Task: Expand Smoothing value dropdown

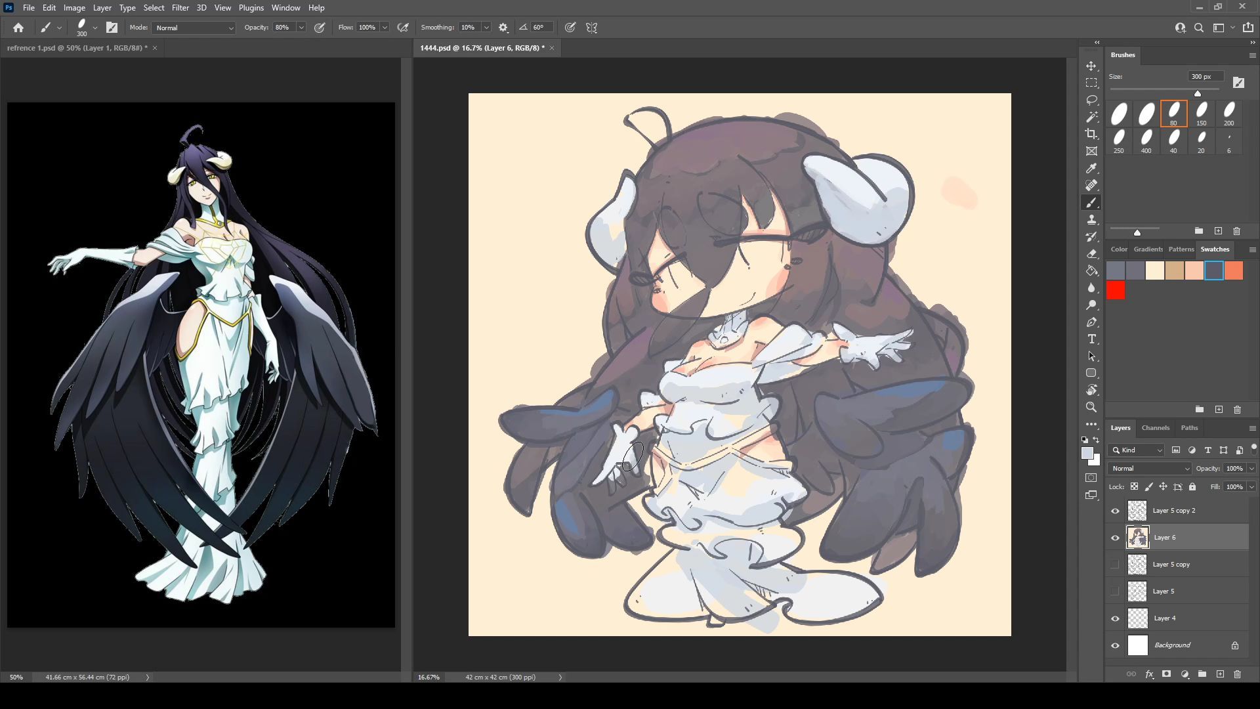Action: click(x=486, y=28)
